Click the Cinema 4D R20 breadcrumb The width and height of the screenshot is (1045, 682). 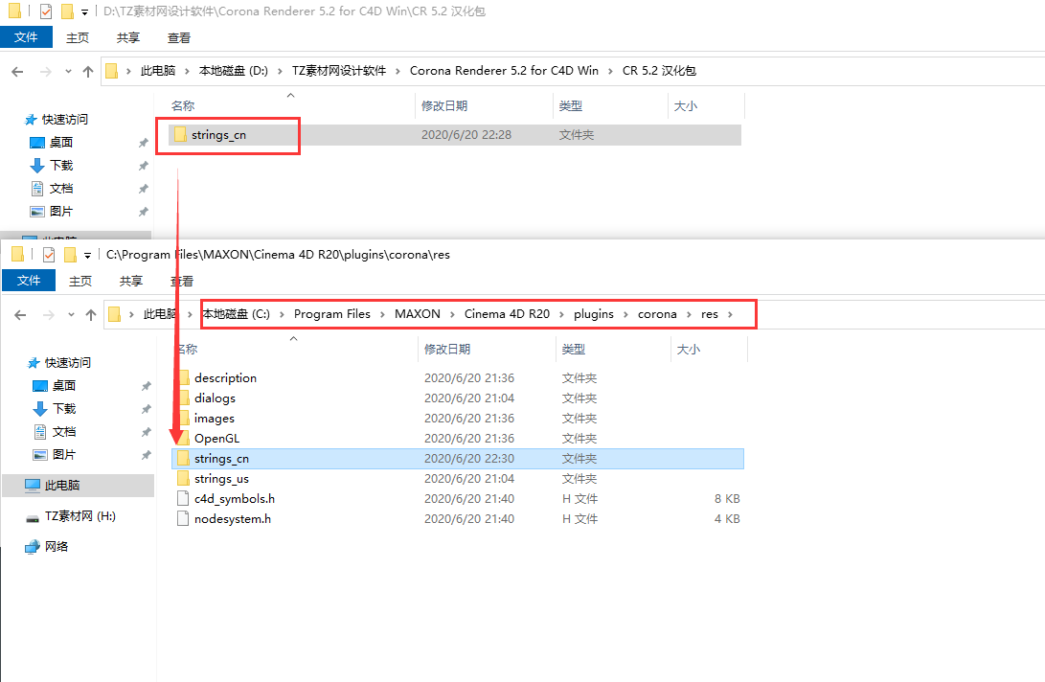click(x=507, y=314)
